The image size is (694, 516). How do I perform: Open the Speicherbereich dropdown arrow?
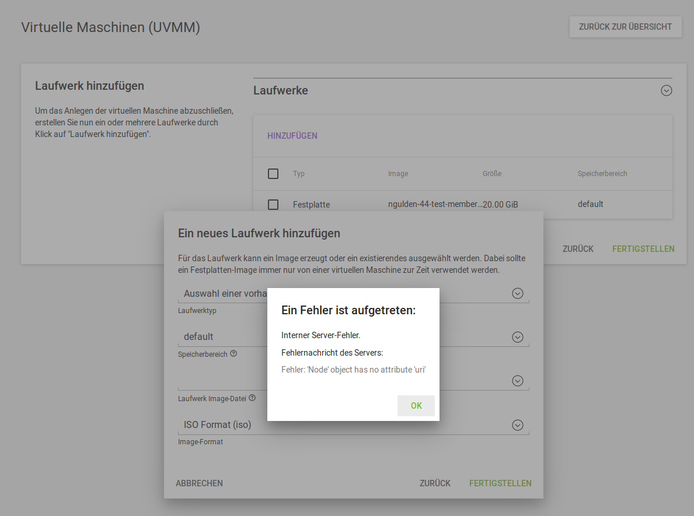517,337
